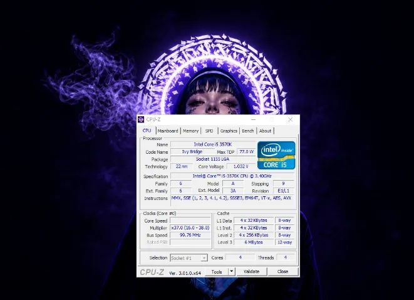Click the Socket 1155 LGA package value
The height and width of the screenshot is (300, 414).
click(213, 159)
